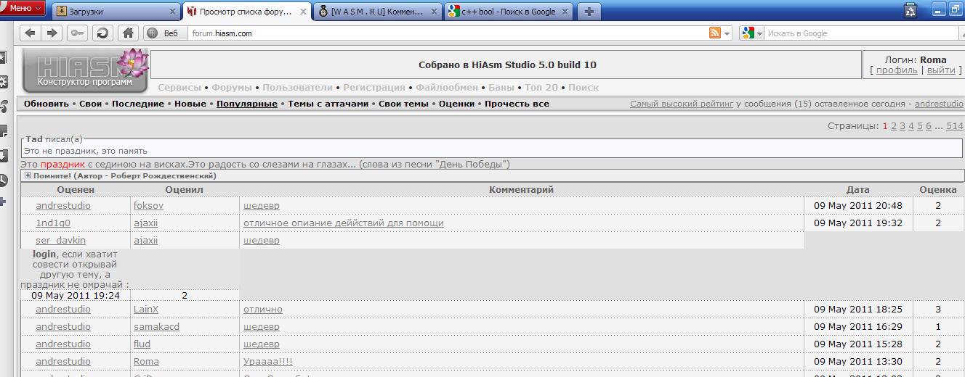Go to page 2 of the list
The height and width of the screenshot is (377, 965).
[x=894, y=126]
